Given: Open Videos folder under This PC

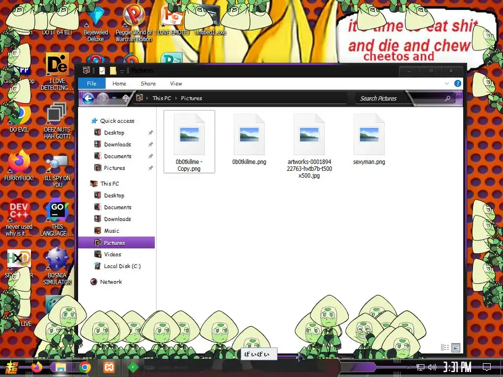Looking at the screenshot, I should point(112,255).
